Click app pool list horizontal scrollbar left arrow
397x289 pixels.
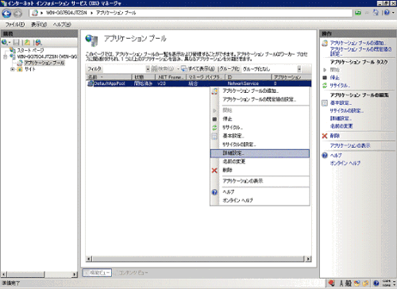click(89, 259)
